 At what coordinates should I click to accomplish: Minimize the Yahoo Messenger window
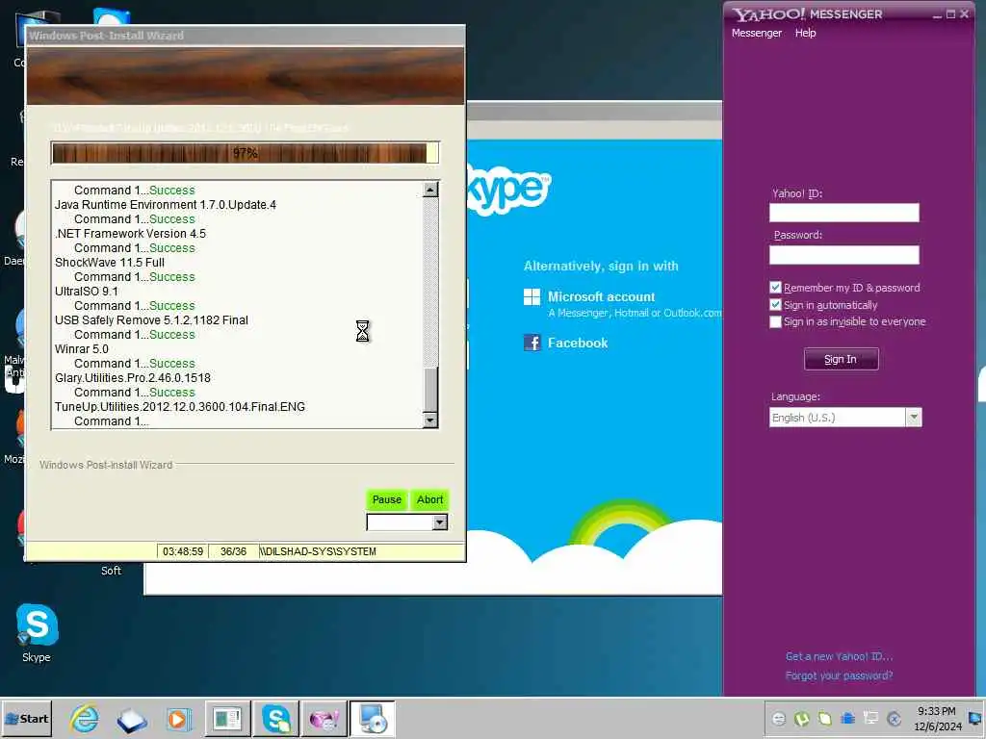(x=937, y=13)
